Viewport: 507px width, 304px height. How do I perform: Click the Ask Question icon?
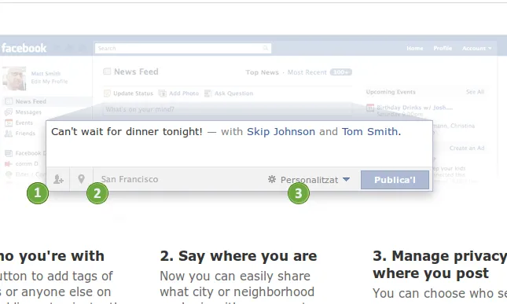(208, 93)
